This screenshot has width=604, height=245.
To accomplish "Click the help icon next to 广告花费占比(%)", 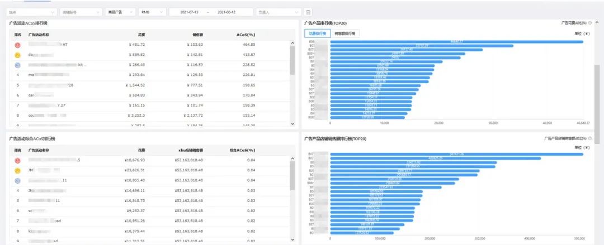I will (x=590, y=23).
